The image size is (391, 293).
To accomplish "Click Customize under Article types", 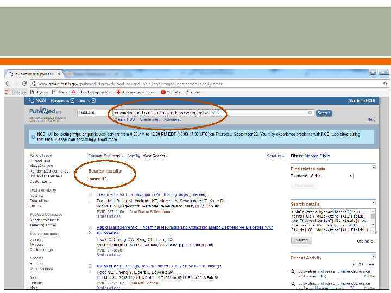I will 40,182.
